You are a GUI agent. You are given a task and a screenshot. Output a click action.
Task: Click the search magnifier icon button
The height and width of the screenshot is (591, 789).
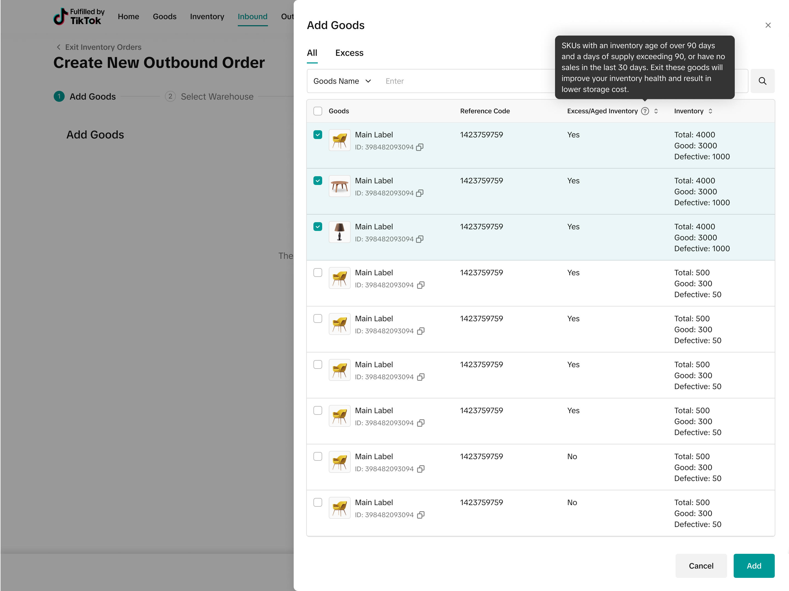762,81
